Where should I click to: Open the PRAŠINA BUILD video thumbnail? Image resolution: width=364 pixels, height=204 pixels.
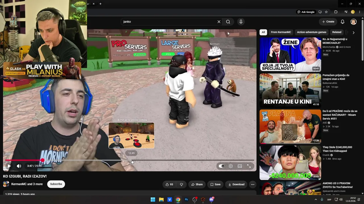tap(290, 126)
